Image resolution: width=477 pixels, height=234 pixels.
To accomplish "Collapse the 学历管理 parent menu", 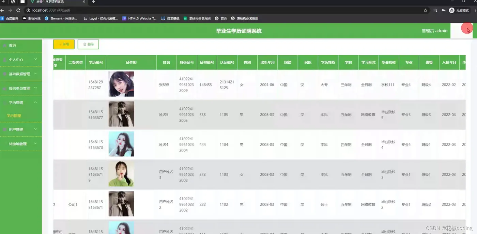I will (x=21, y=103).
